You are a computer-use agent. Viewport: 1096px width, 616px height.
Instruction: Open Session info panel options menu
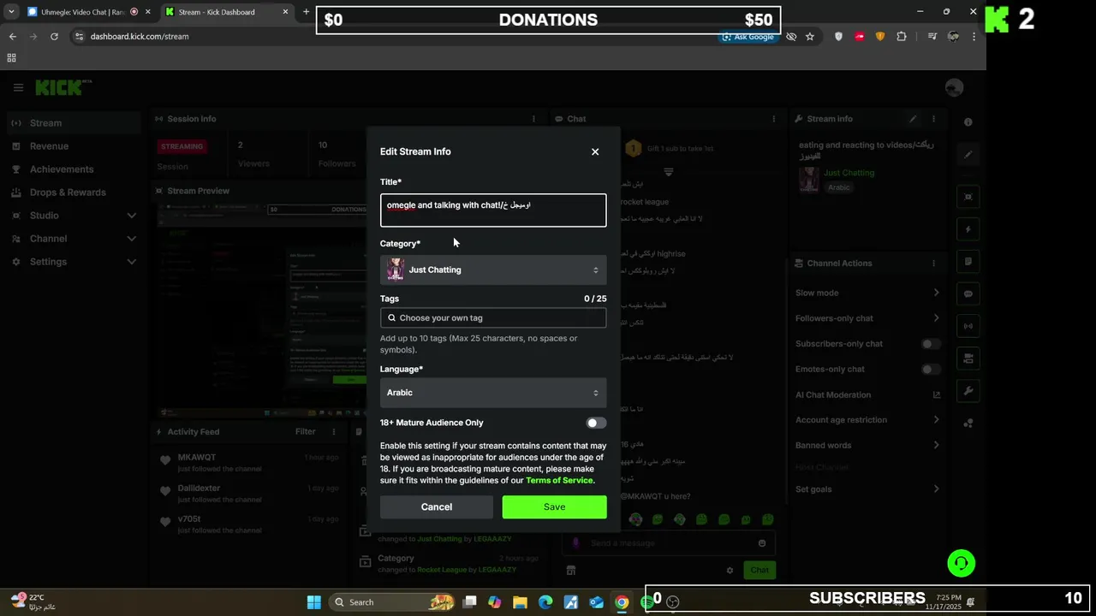click(x=533, y=119)
